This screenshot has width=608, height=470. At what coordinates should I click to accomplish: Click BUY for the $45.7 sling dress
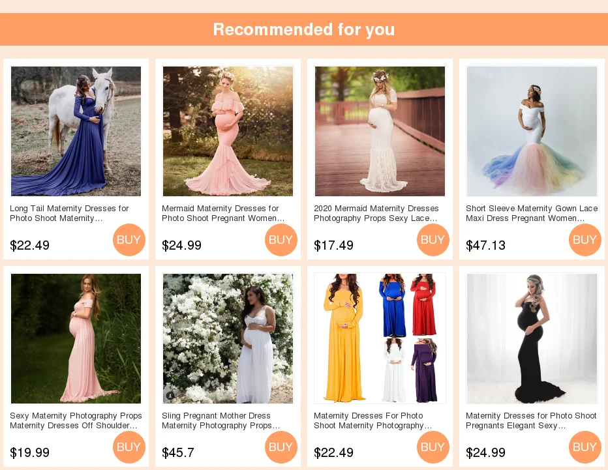[281, 447]
